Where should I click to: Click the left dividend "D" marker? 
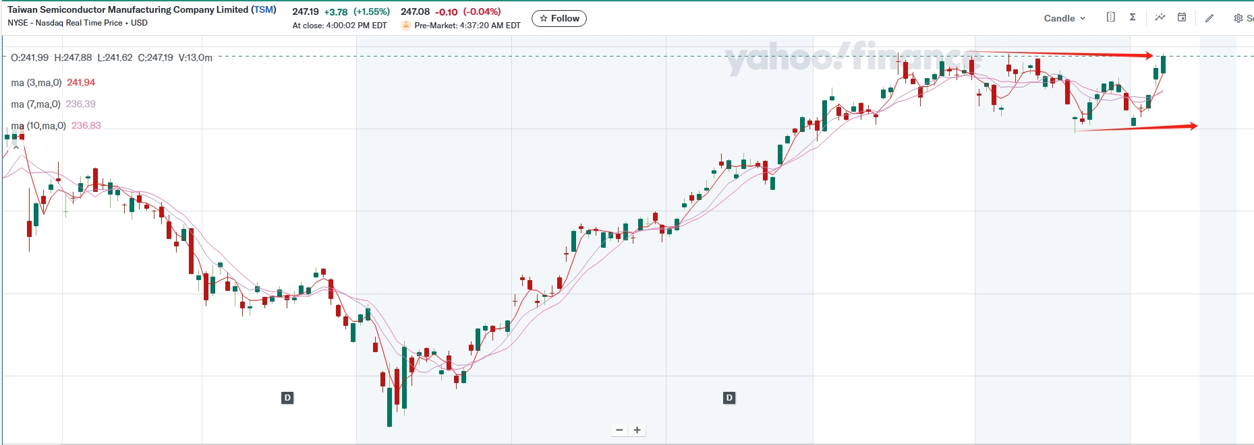point(287,398)
